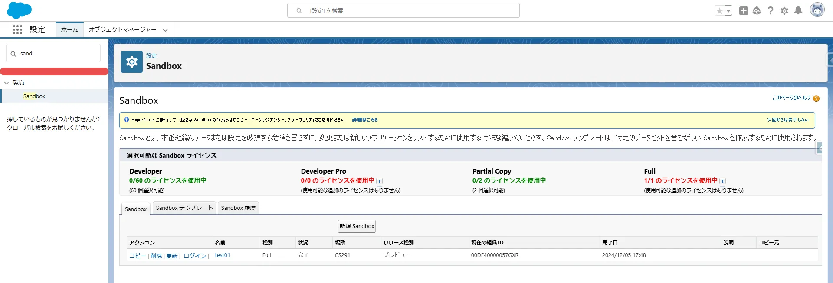Viewport: 833px width, 283px height.
Task: Click the Trailhead guidance icon
Action: pos(757,11)
